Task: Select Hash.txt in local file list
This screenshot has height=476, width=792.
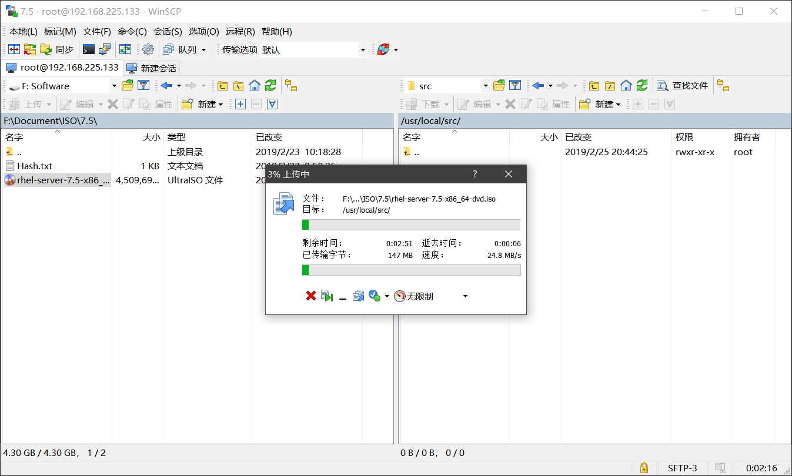Action: click(35, 166)
